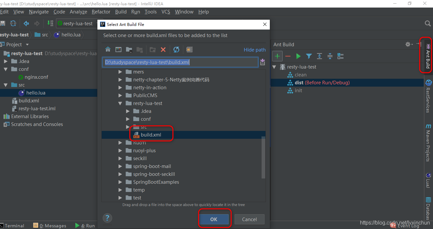Collapse the src folder in Project panel

point(6,85)
